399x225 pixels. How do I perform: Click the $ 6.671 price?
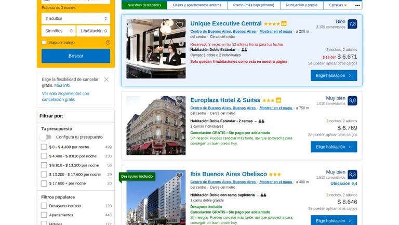(347, 57)
